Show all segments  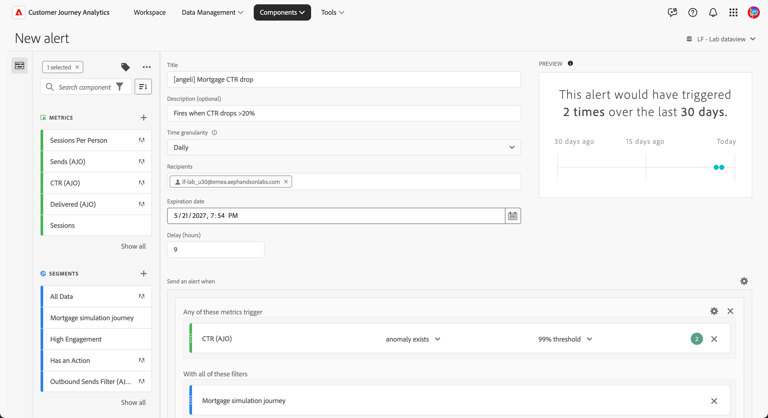click(133, 403)
